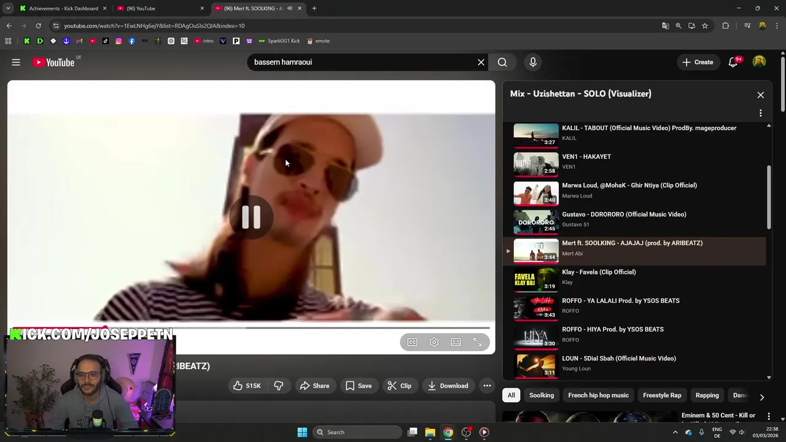Open the 'intro' bookmark
Image resolution: width=786 pixels, height=442 pixels.
click(x=204, y=41)
